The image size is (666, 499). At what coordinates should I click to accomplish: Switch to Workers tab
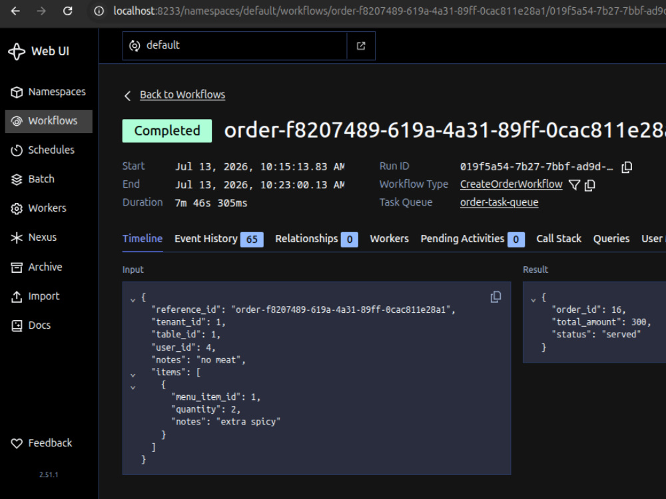point(389,239)
